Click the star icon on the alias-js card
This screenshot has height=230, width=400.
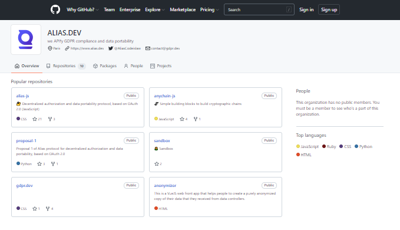click(35, 119)
